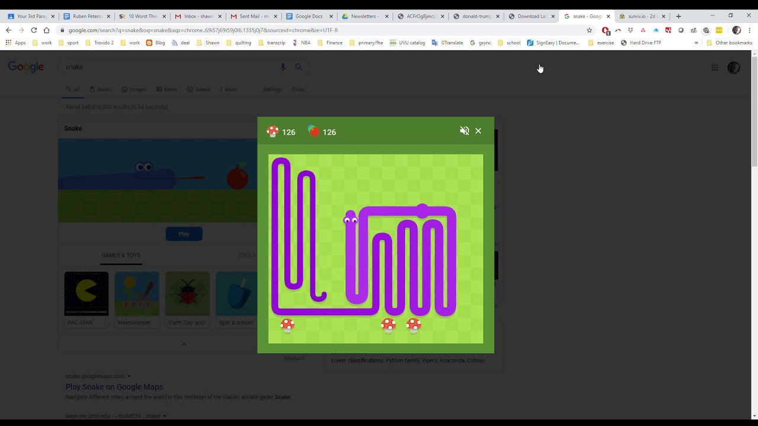
Task: Click the blue cloud extension icon
Action: 656,30
